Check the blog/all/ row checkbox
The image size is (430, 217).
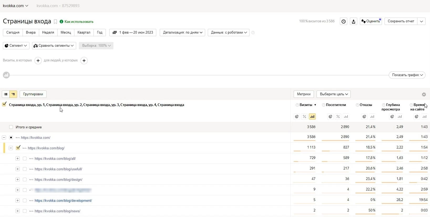[25, 158]
